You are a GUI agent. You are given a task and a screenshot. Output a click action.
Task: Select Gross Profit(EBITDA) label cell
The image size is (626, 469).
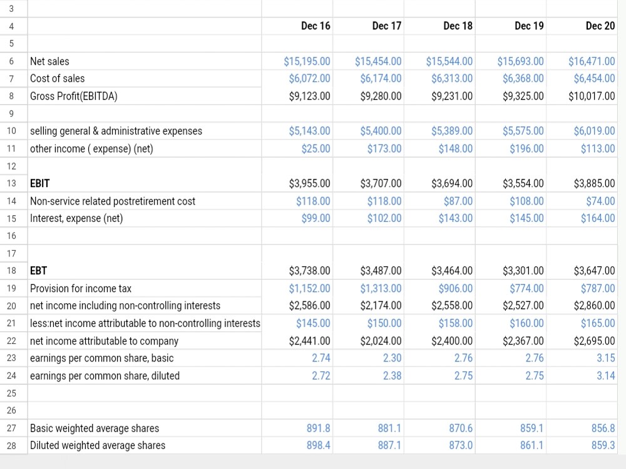coord(145,96)
